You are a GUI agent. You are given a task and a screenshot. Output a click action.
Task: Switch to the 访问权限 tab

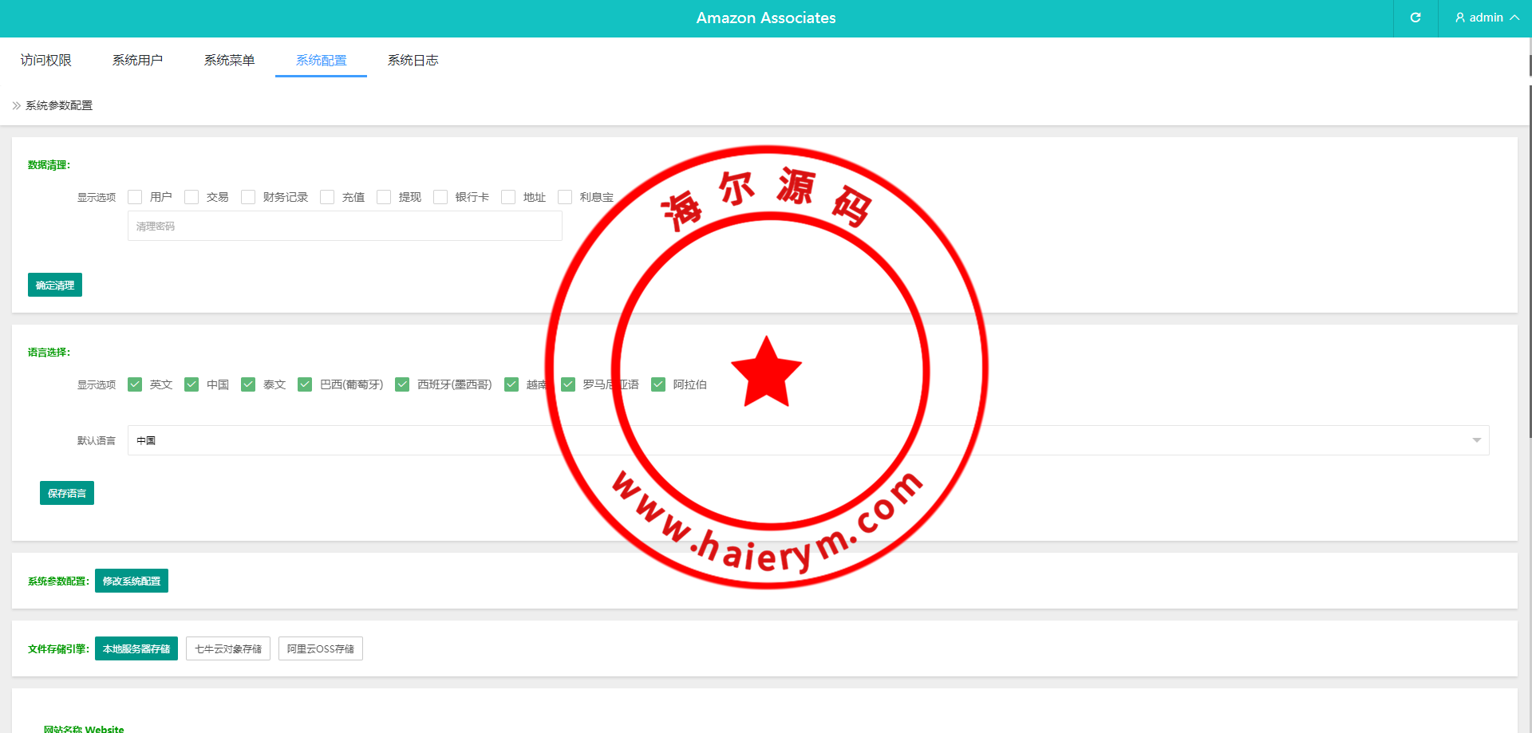click(x=46, y=60)
